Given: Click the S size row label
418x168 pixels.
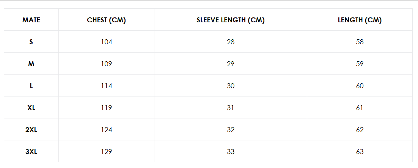Looking at the screenshot, I should 31,42.
